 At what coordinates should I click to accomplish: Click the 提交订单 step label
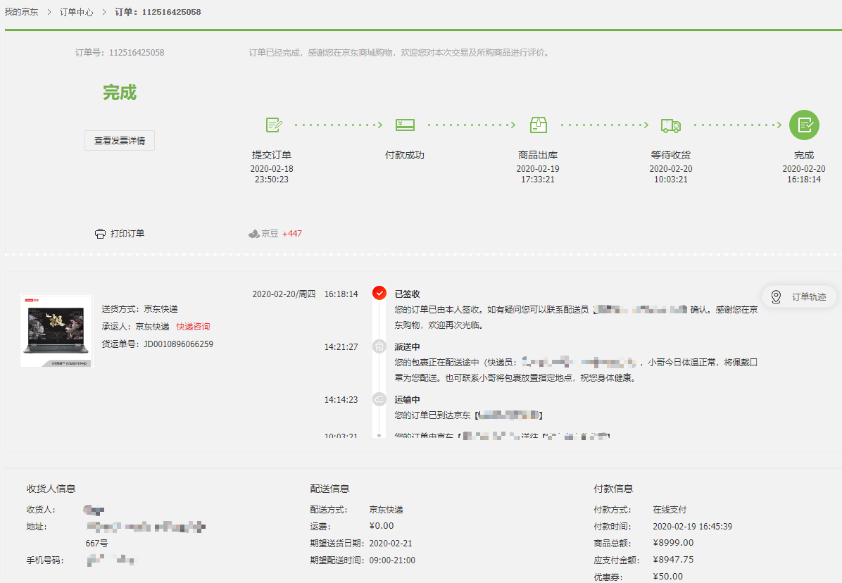[x=272, y=155]
